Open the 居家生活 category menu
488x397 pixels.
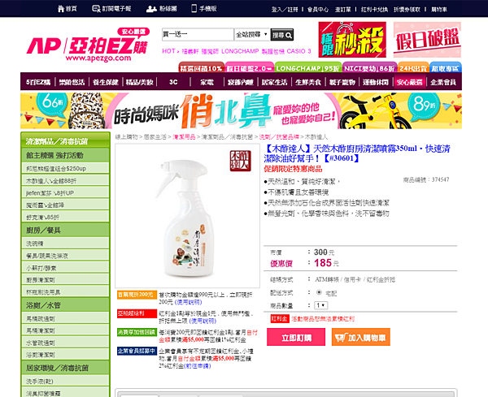(x=274, y=82)
